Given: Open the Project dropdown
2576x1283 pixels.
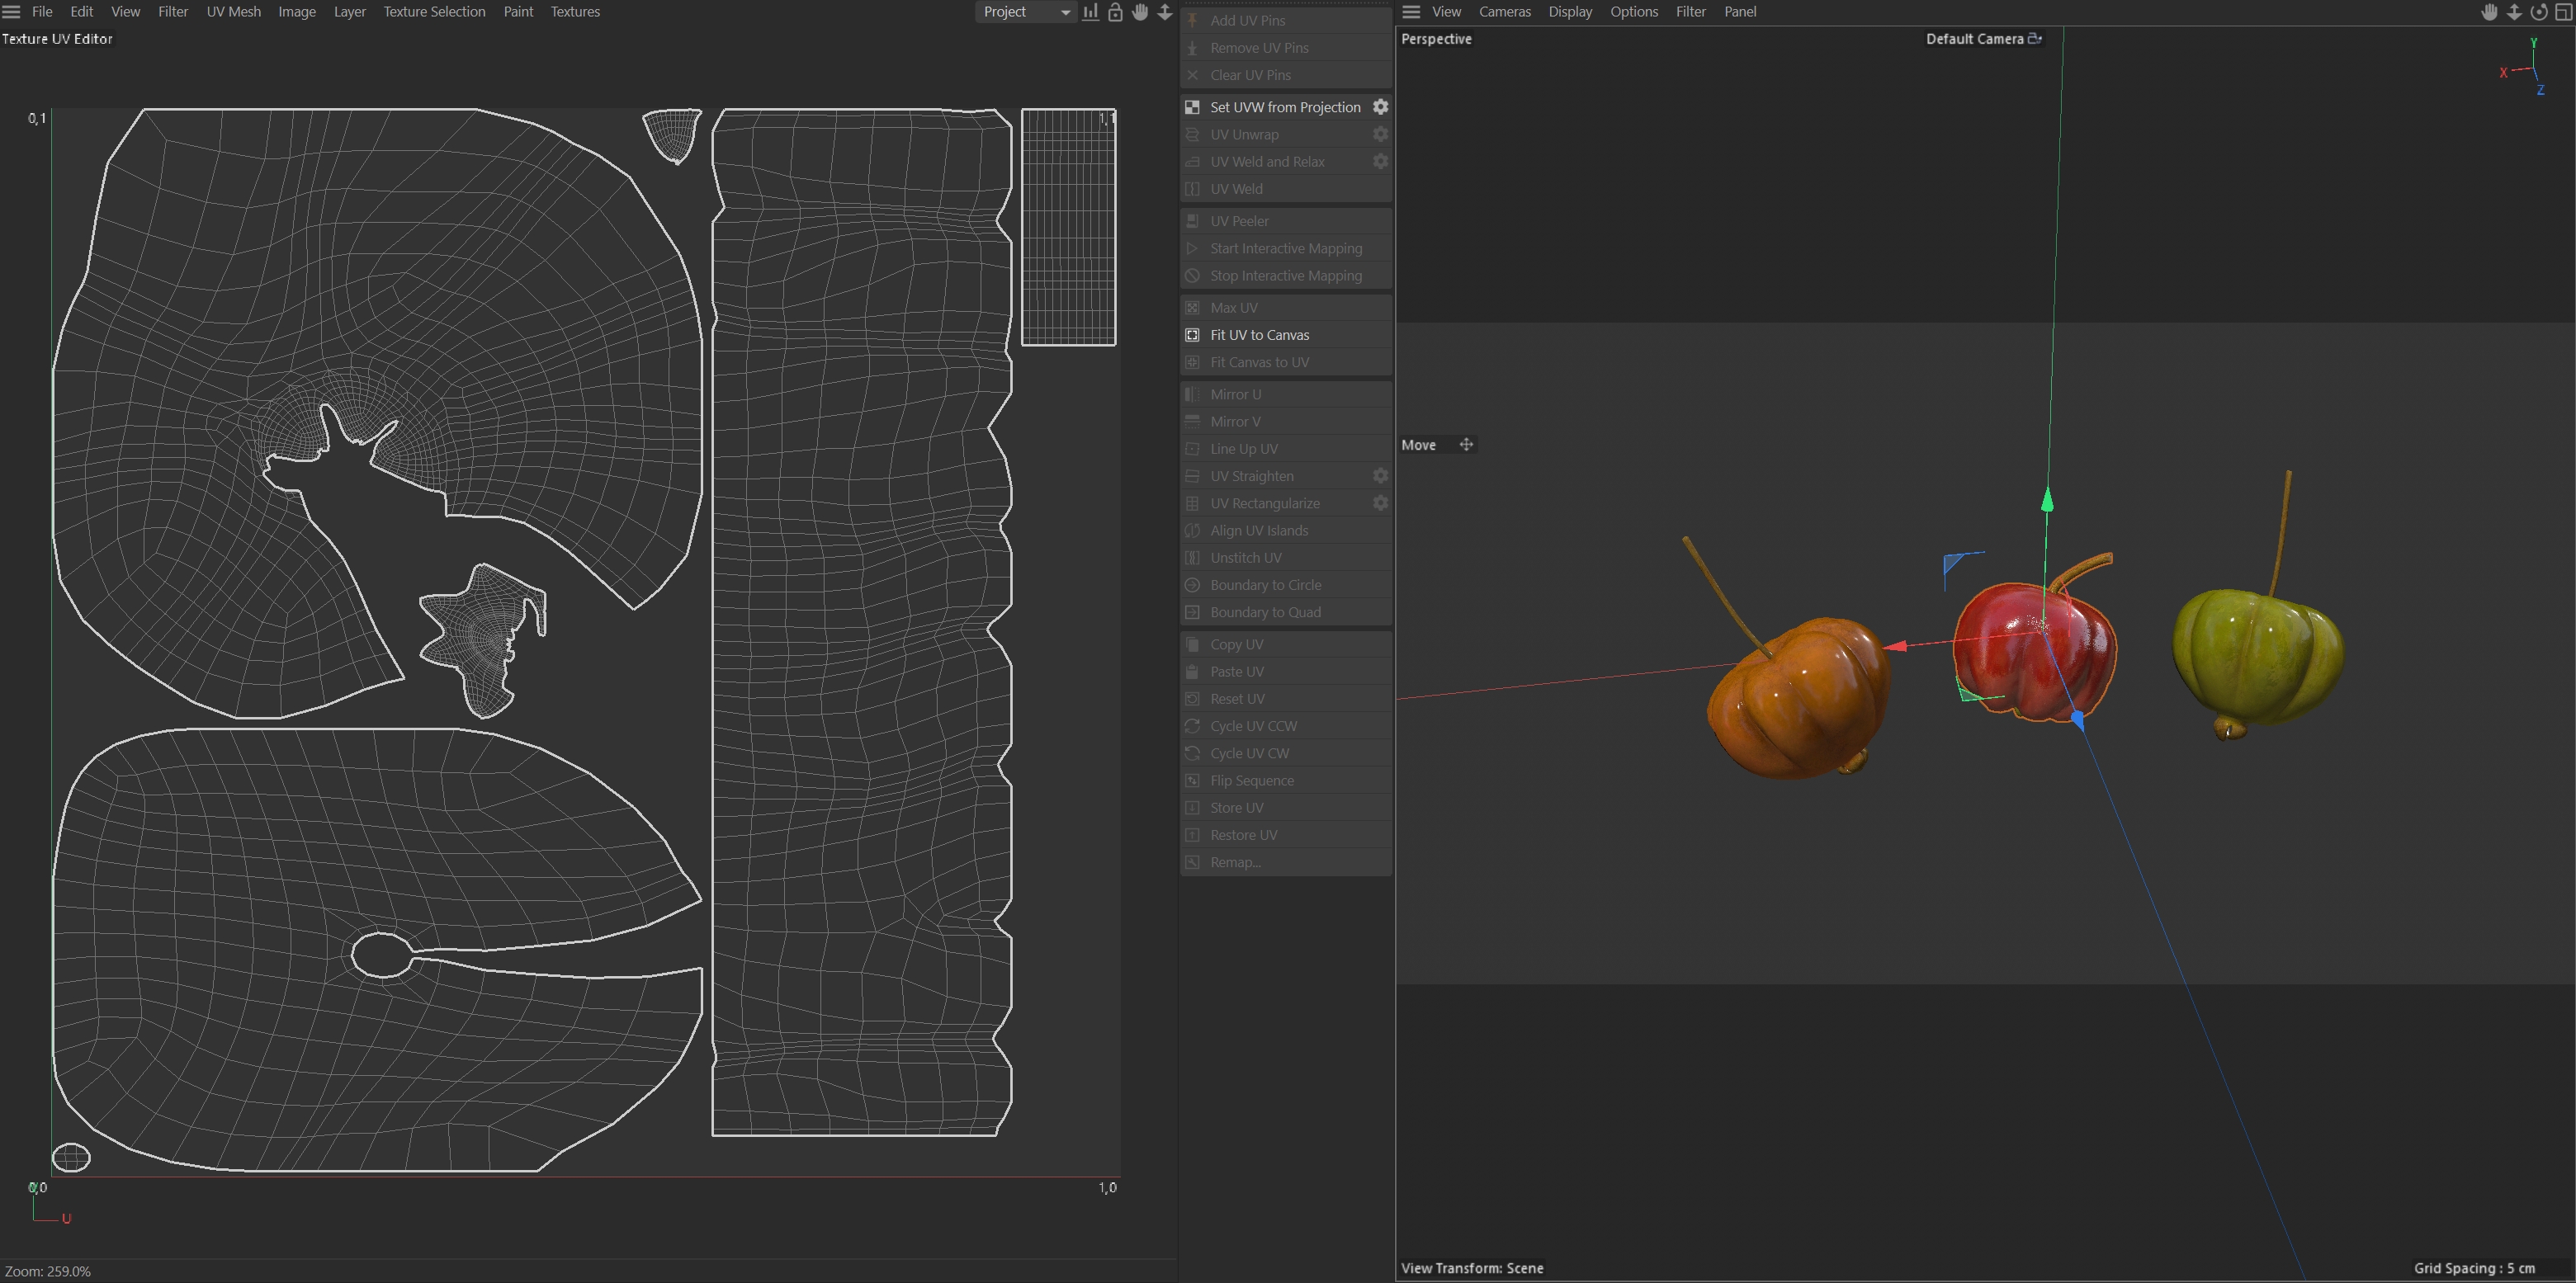Looking at the screenshot, I should [x=1025, y=12].
